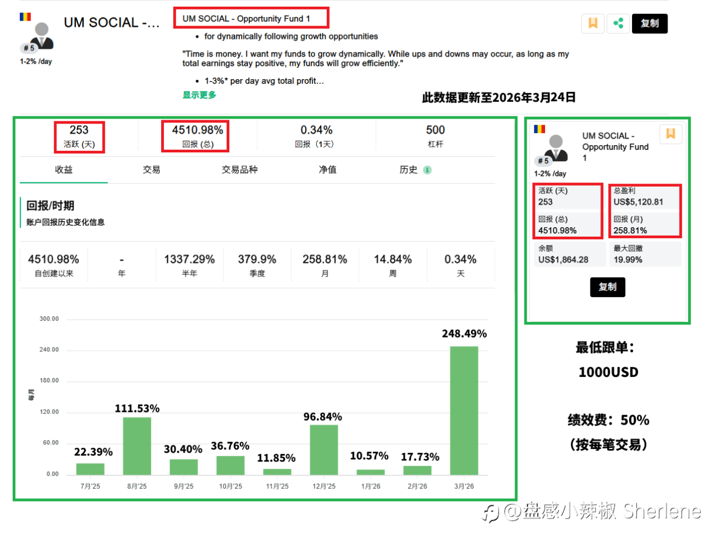
Task: Click the 7月'25 bar in the chart
Action: point(90,469)
